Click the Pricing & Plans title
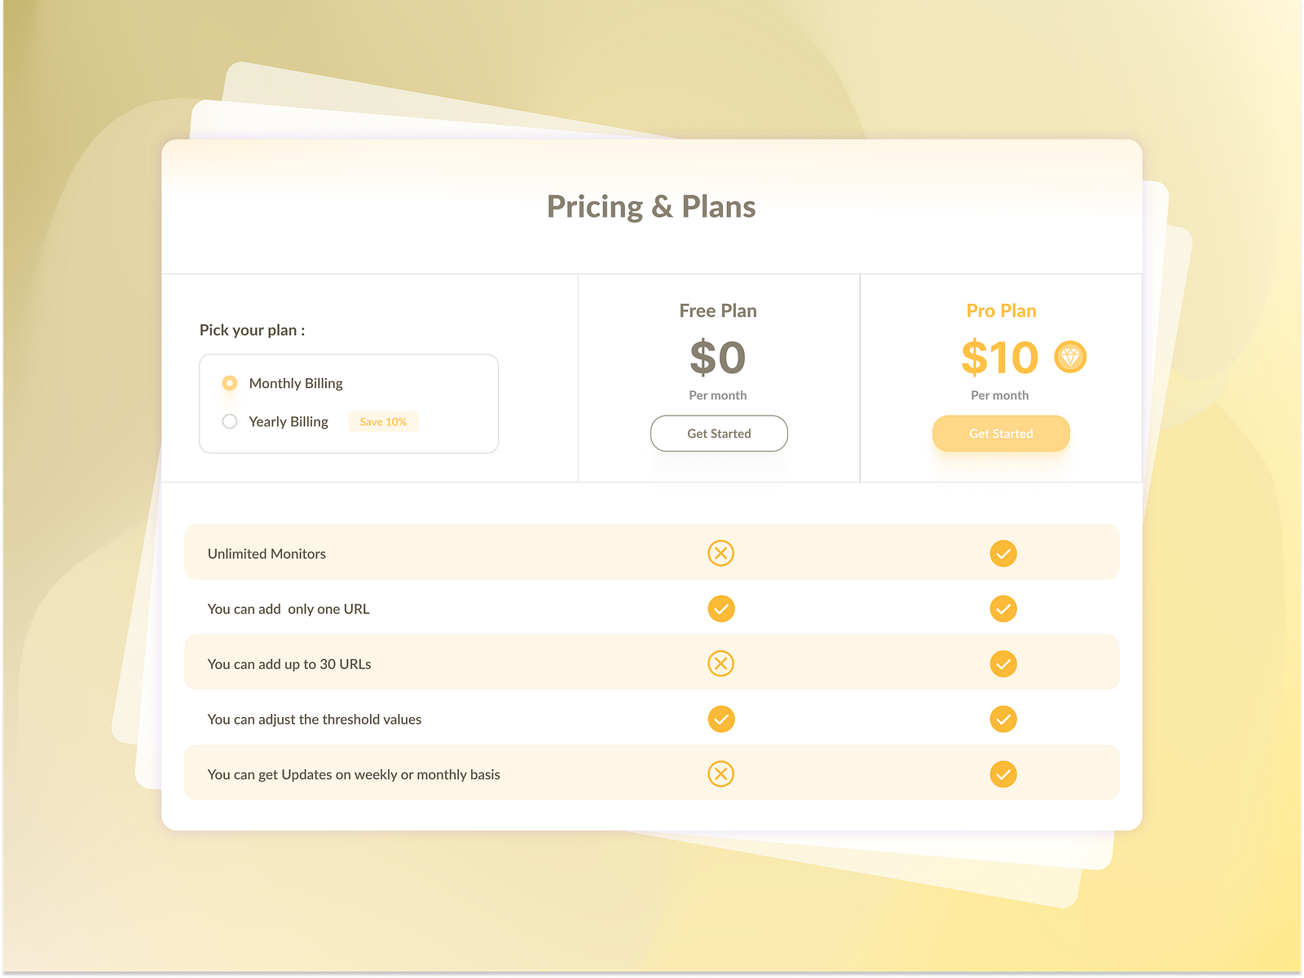1304x978 pixels. [x=651, y=207]
